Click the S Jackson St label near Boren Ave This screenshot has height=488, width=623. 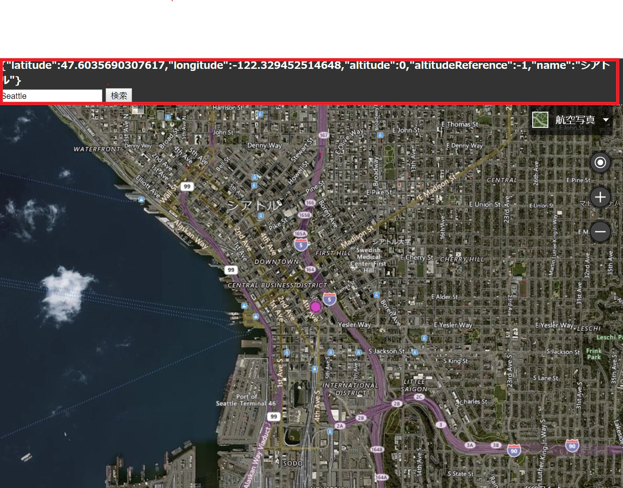(x=387, y=351)
